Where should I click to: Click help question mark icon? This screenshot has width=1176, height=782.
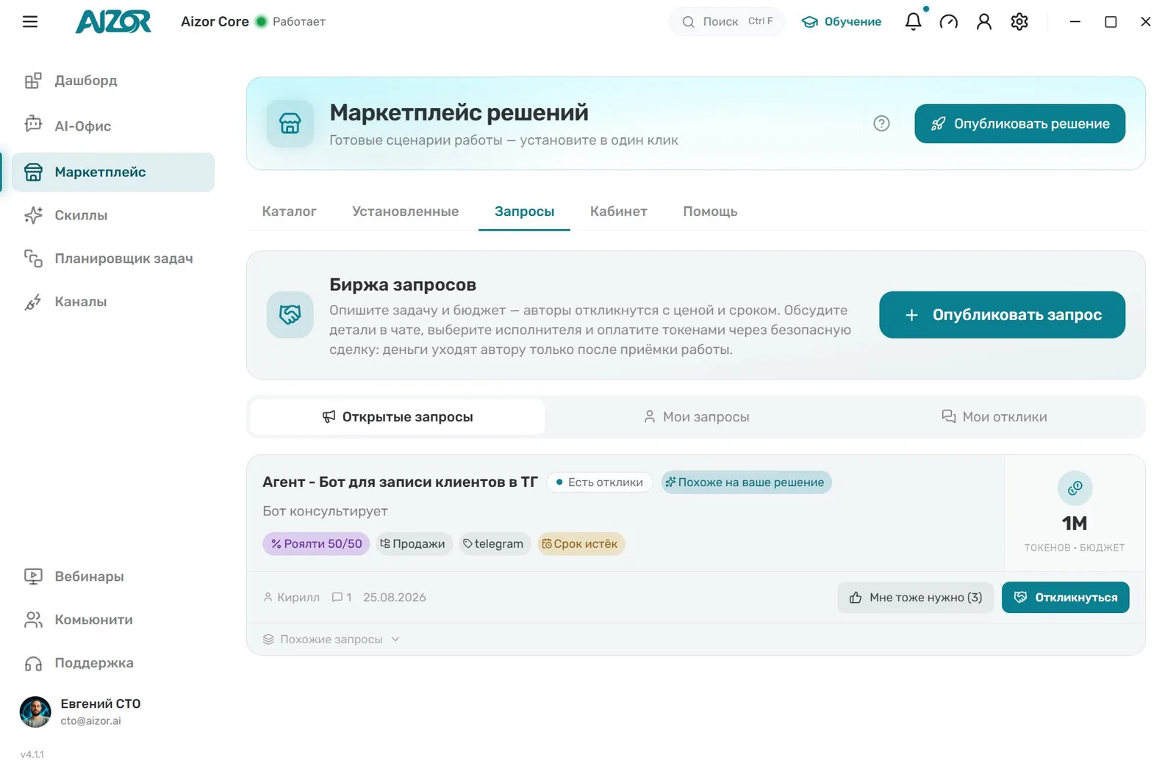[x=881, y=123]
